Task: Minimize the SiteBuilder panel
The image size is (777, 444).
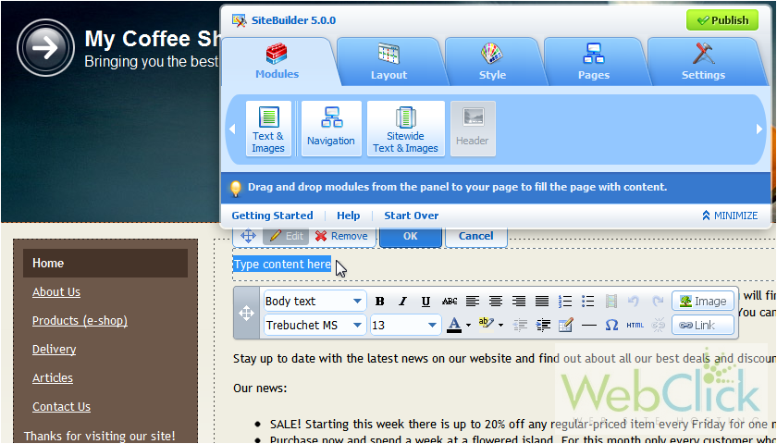Action: pos(730,216)
